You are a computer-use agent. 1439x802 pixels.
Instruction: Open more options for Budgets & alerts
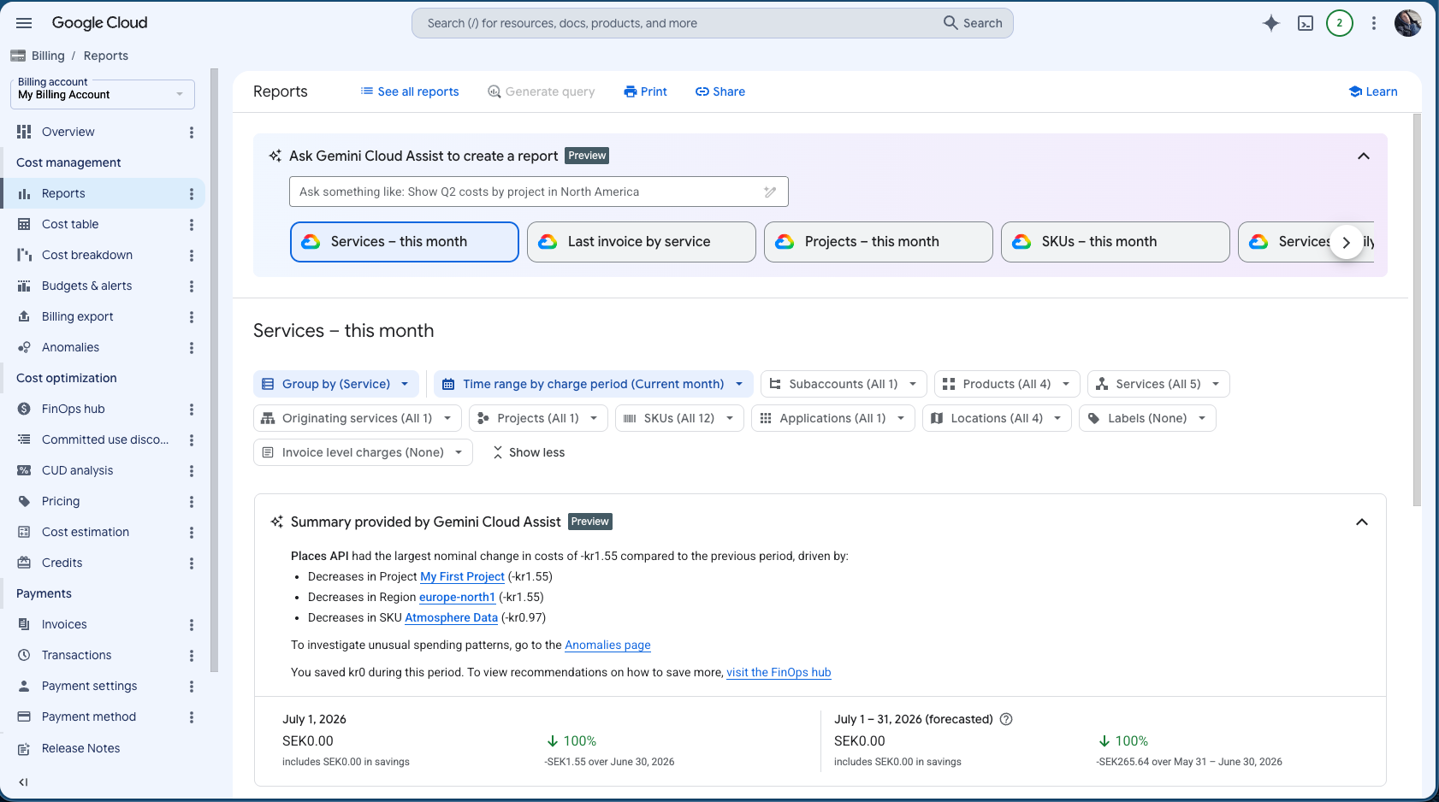point(192,286)
